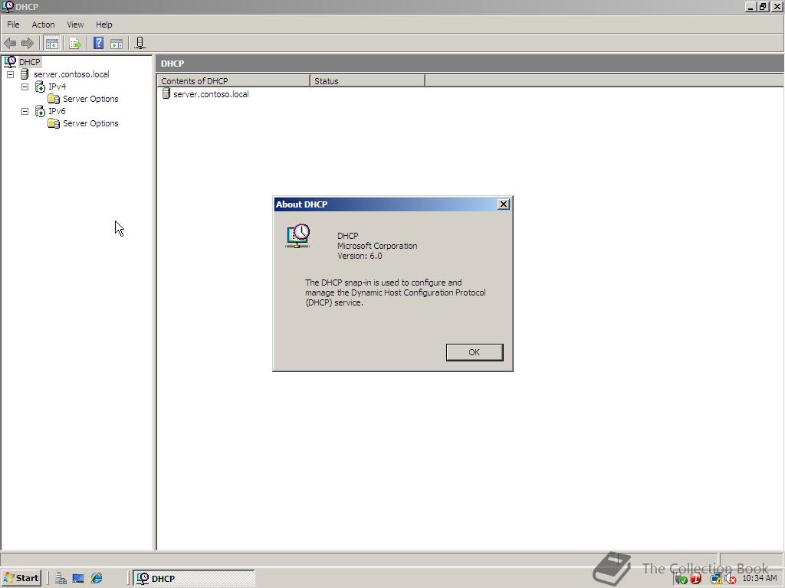This screenshot has width=785, height=588.
Task: Collapse the IPv6 tree node
Action: point(25,112)
